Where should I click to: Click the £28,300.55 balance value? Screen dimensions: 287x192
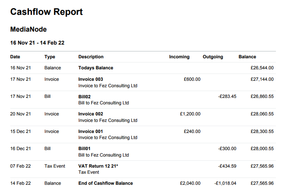(x=262, y=131)
